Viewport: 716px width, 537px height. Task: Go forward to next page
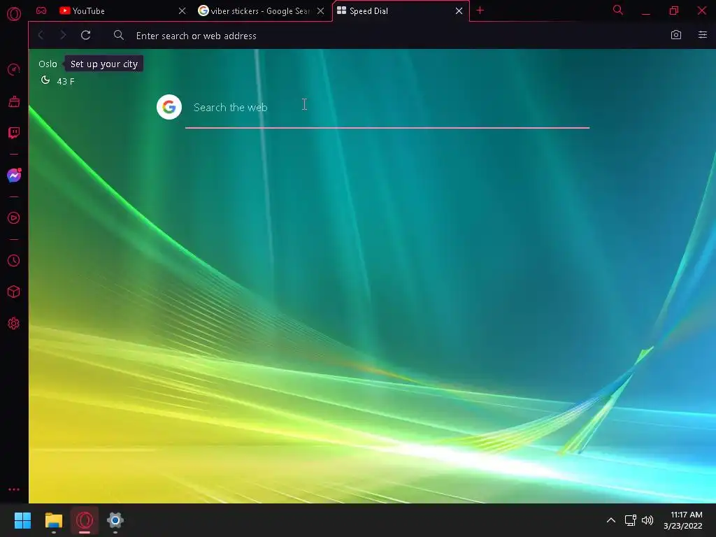pos(63,35)
